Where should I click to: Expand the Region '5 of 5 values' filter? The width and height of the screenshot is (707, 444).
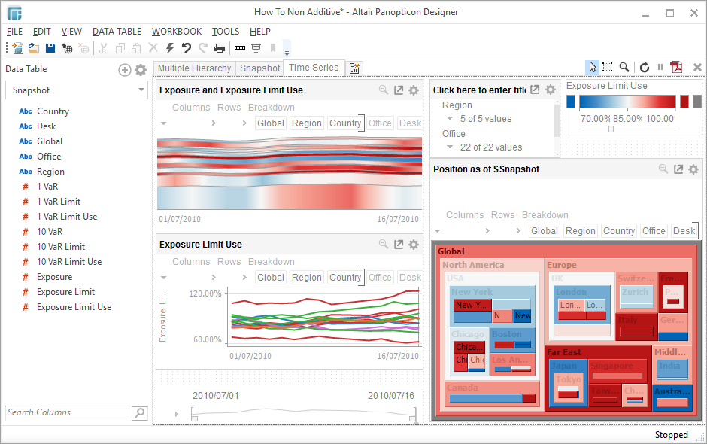click(x=450, y=119)
